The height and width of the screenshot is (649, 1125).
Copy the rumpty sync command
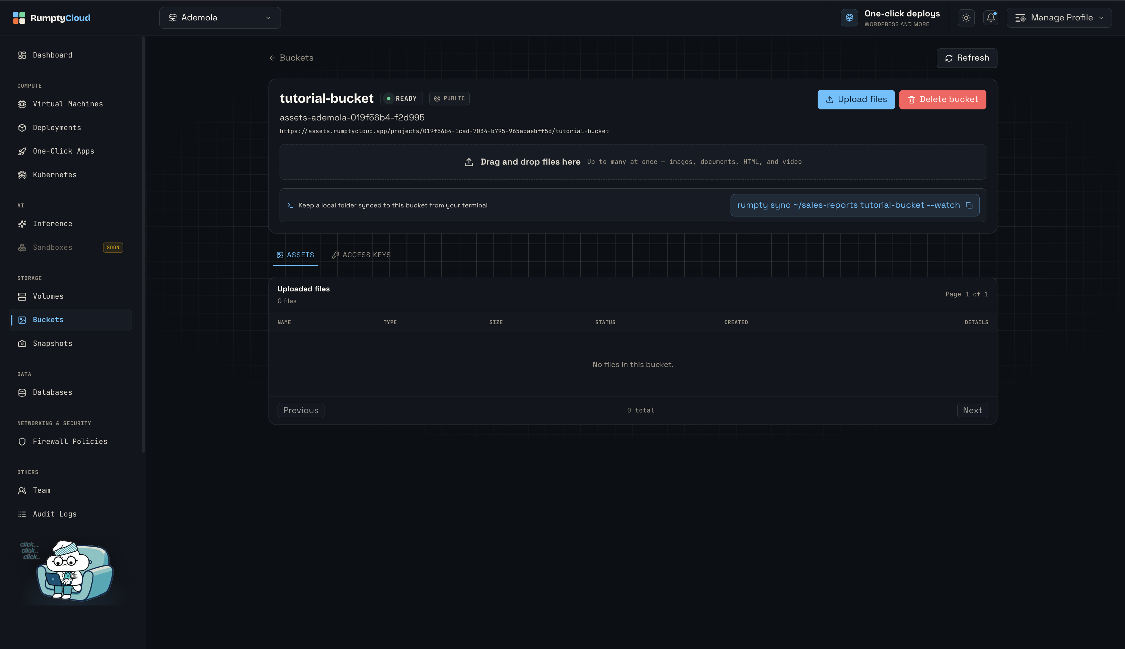click(969, 205)
